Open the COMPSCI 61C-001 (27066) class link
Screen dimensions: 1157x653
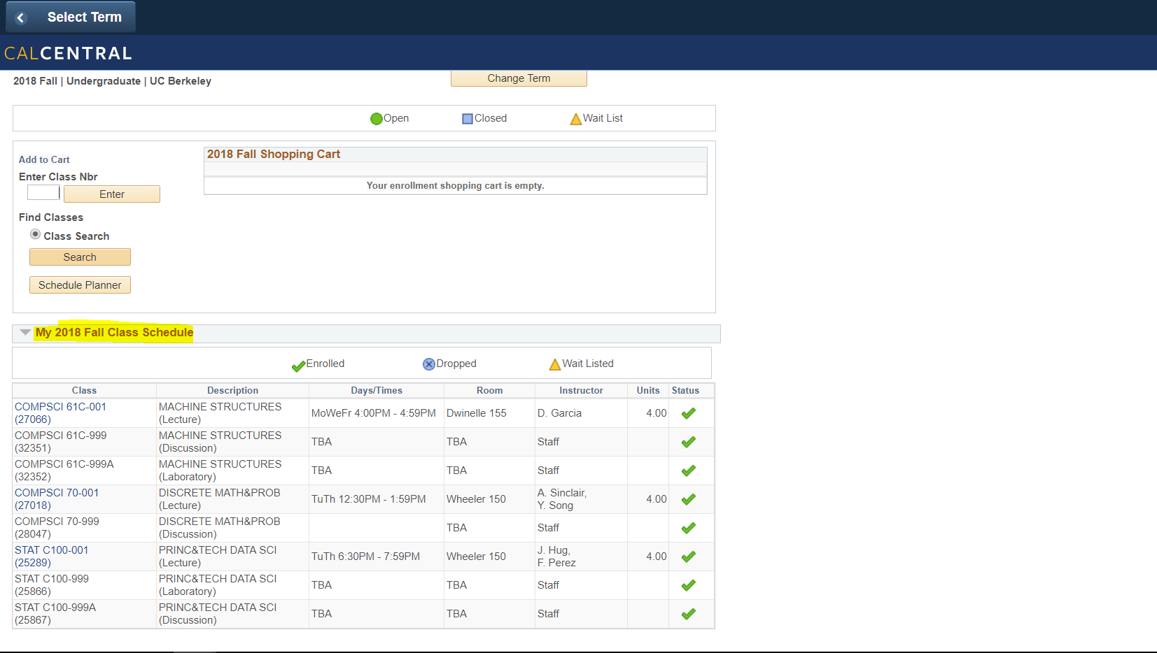click(61, 413)
